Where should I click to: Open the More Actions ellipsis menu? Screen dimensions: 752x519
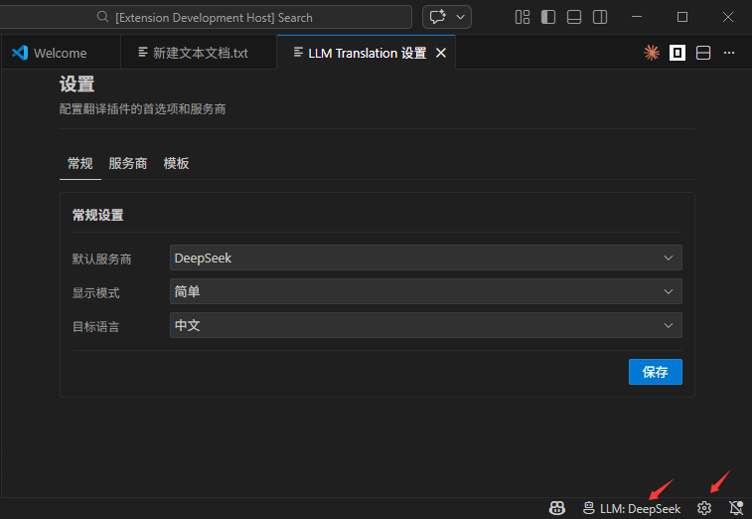pos(729,53)
